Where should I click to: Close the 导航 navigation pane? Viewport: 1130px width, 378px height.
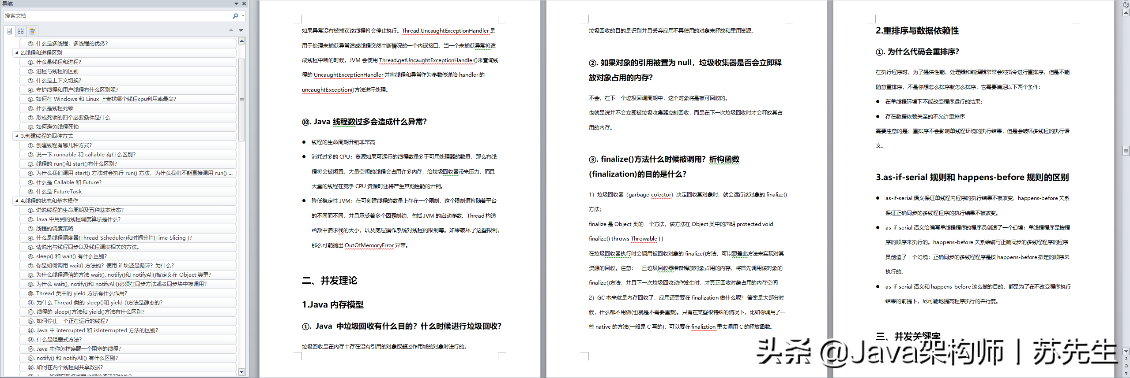click(x=244, y=4)
